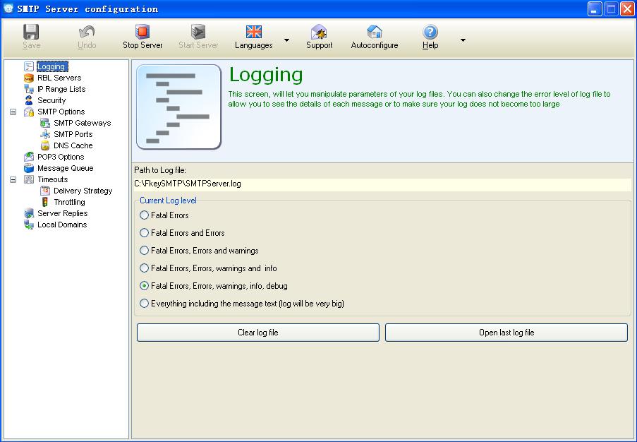Click the Autoconfigure label text

click(x=374, y=45)
